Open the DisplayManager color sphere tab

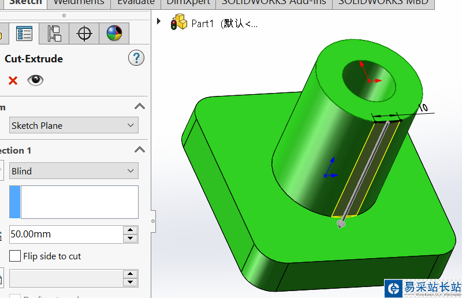114,33
